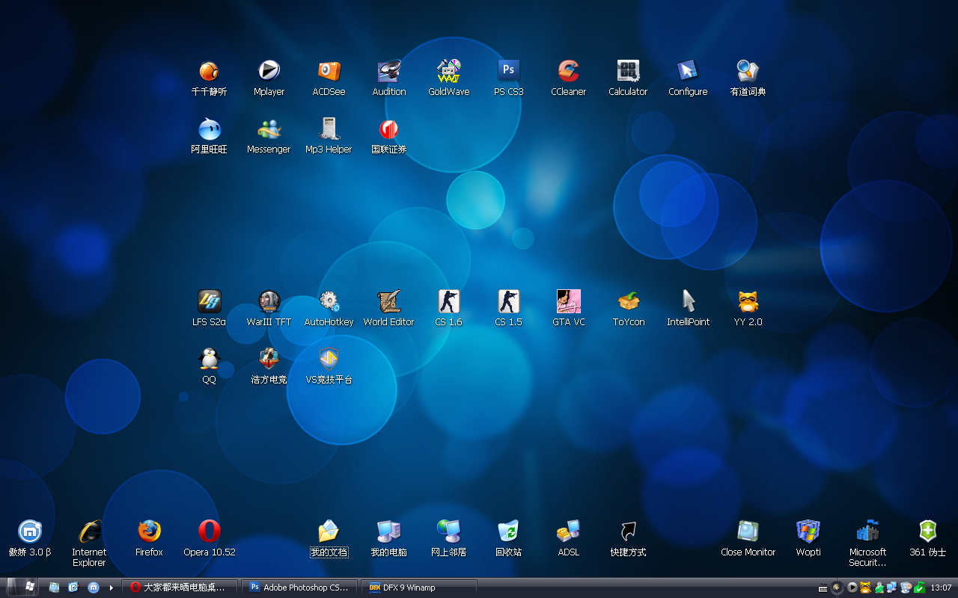Select the Configure desktop icon
Viewport: 958px width, 598px height.
(688, 78)
